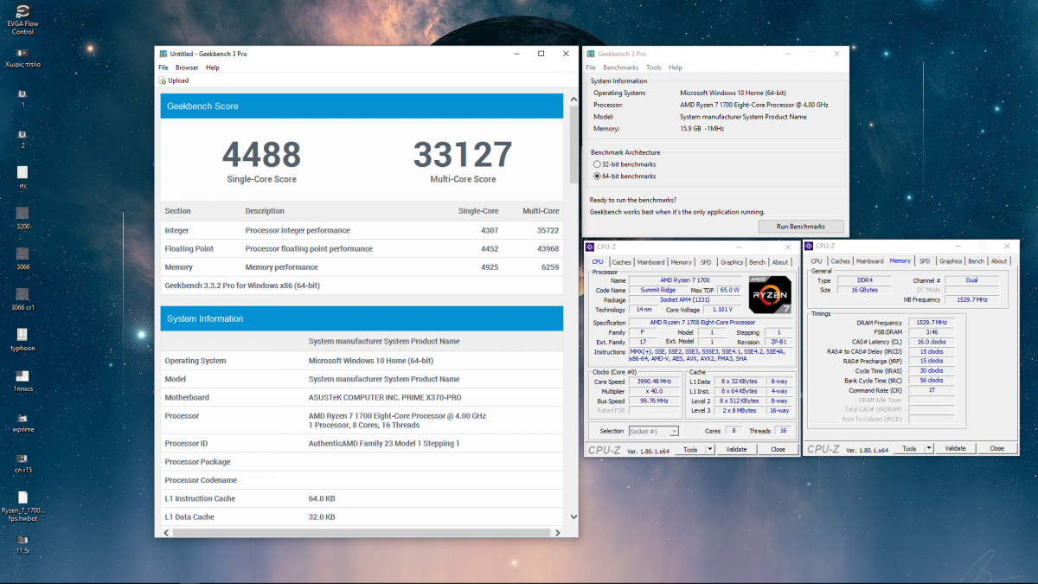This screenshot has height=584, width=1038.
Task: Open the Browser menu in Geekbench results
Action: [x=187, y=67]
